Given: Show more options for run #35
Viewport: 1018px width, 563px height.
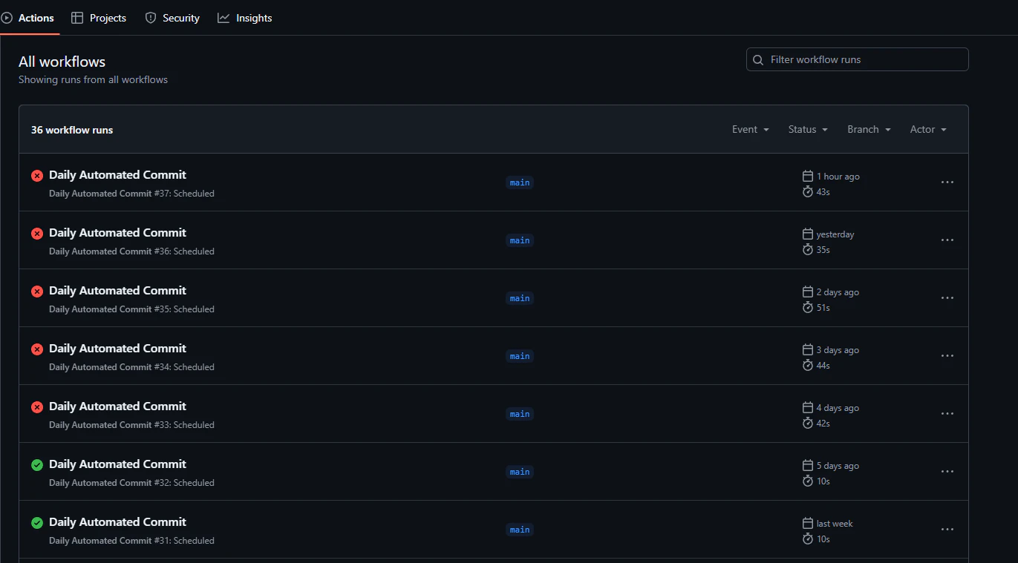Looking at the screenshot, I should pyautogui.click(x=947, y=298).
